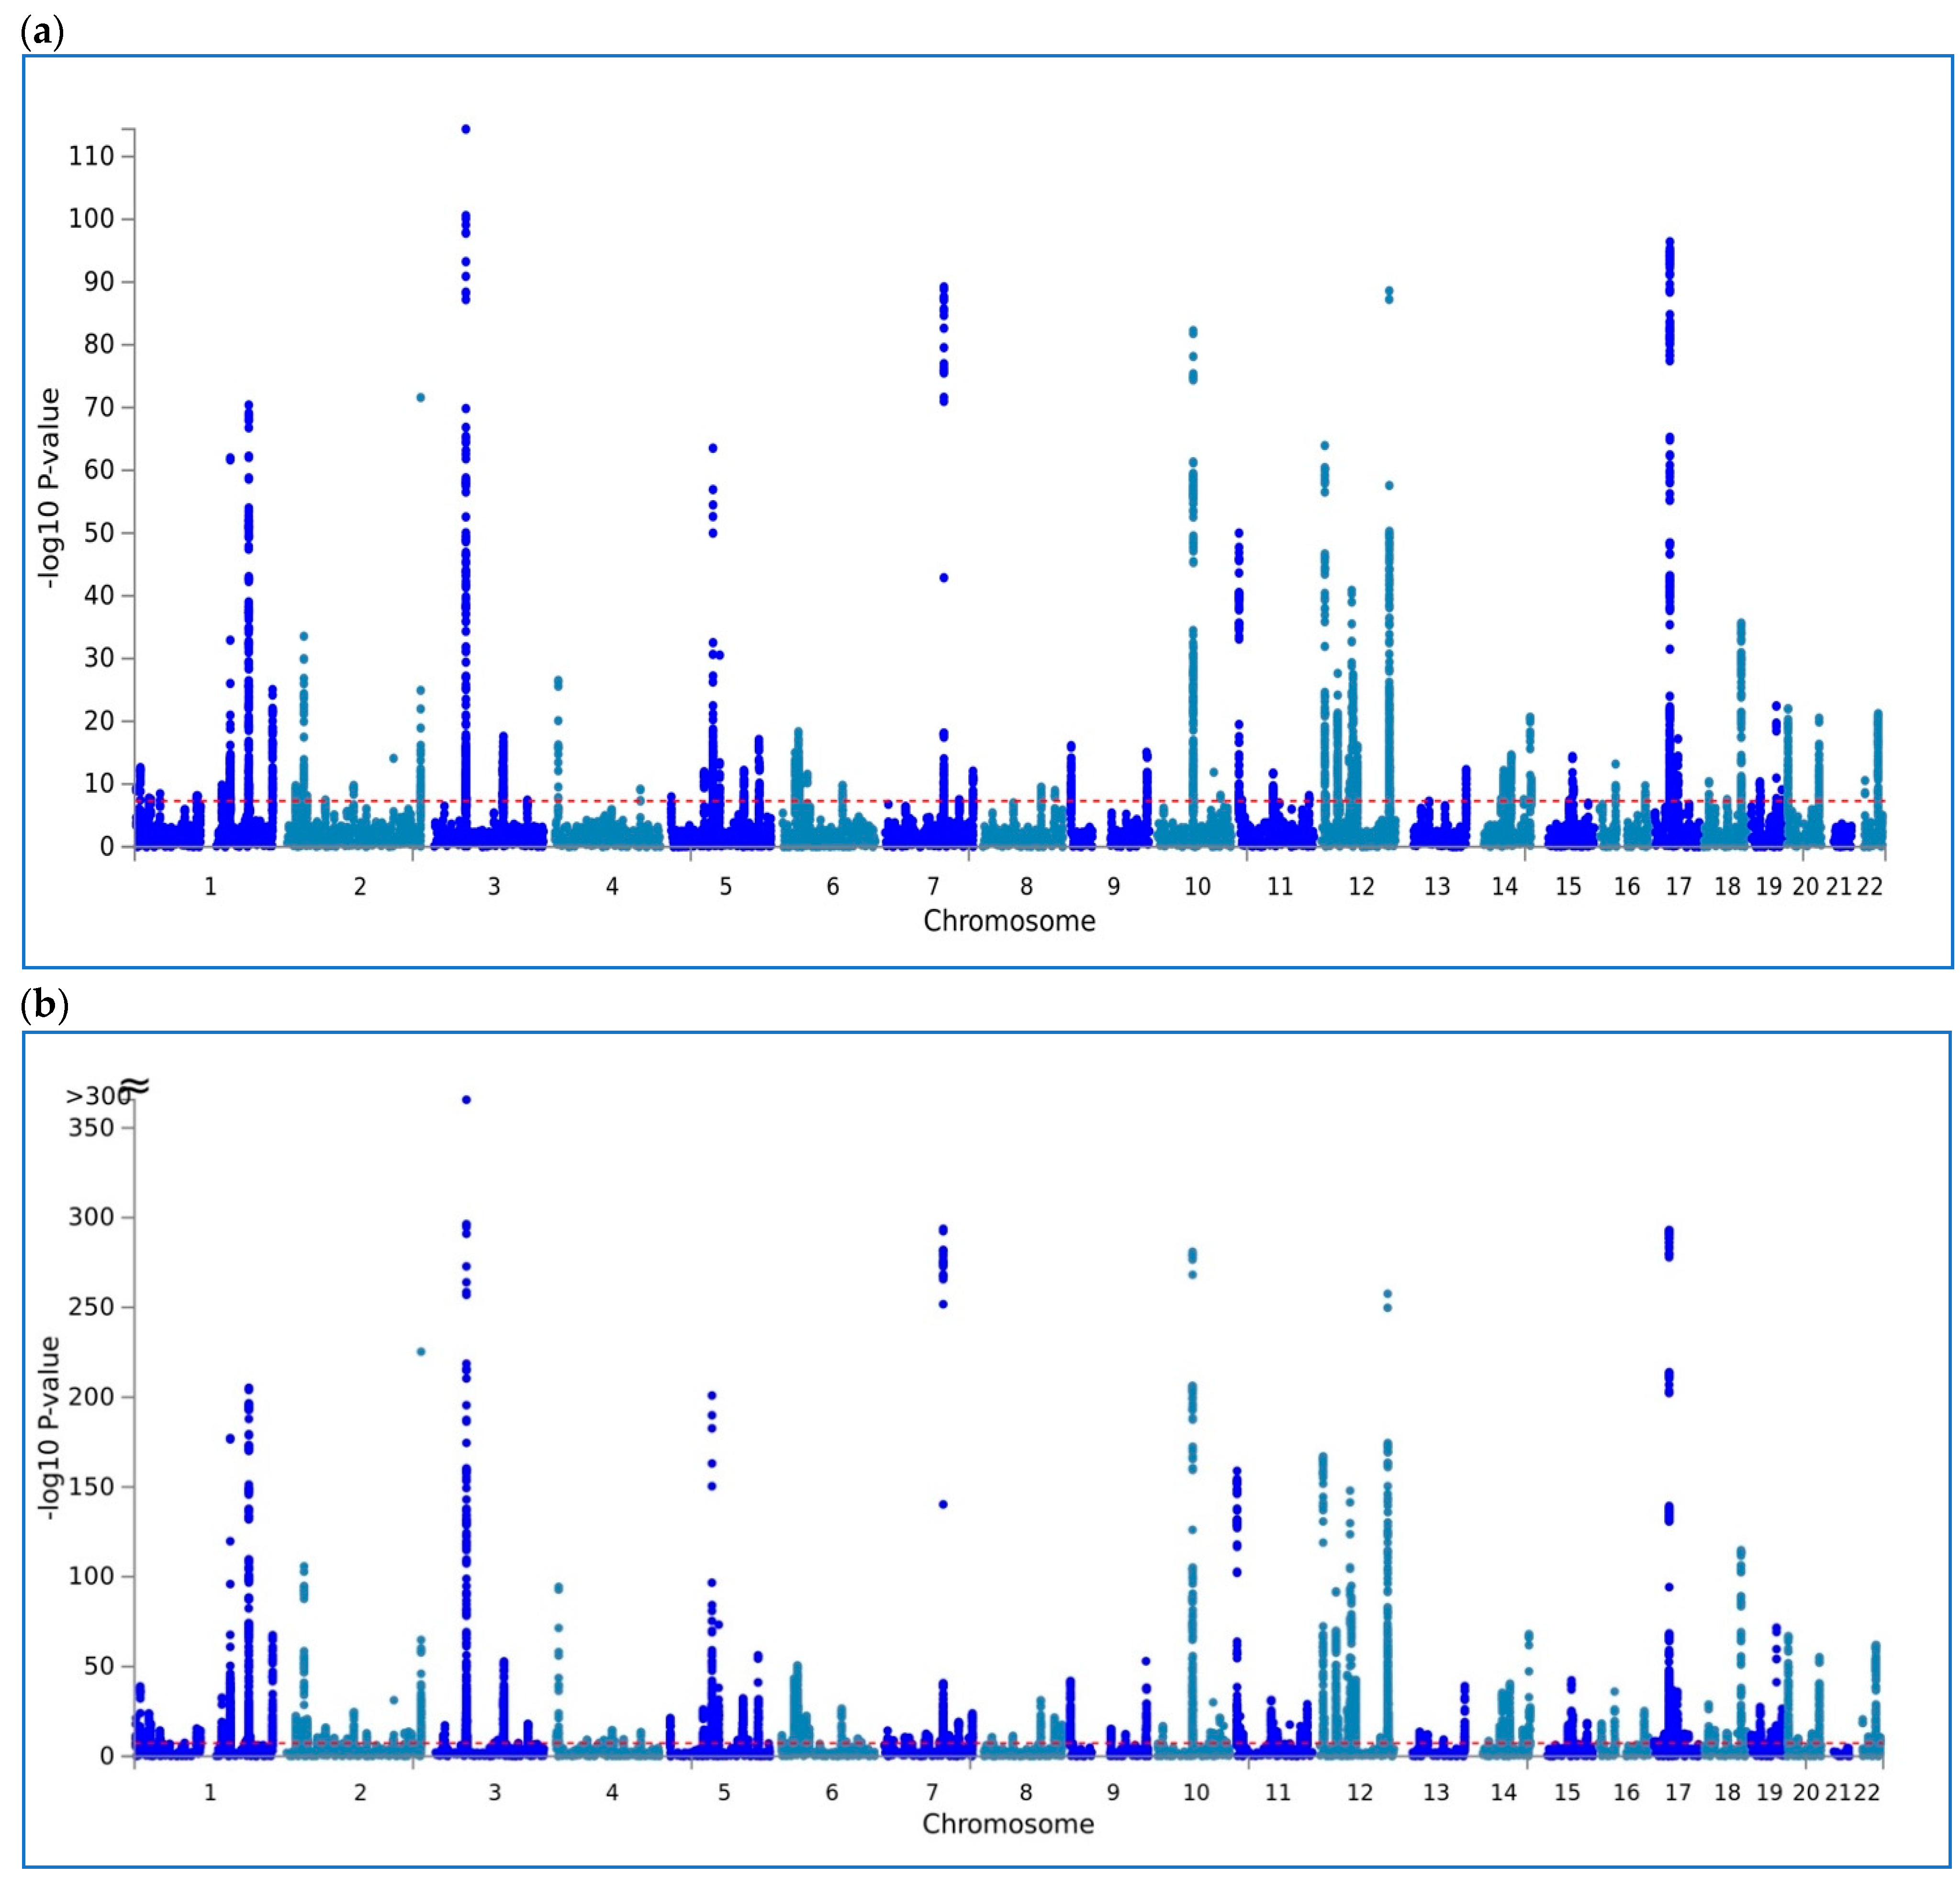Click the highest chromosome 3 point in panel b
The image size is (1960, 1887).
click(x=466, y=1100)
